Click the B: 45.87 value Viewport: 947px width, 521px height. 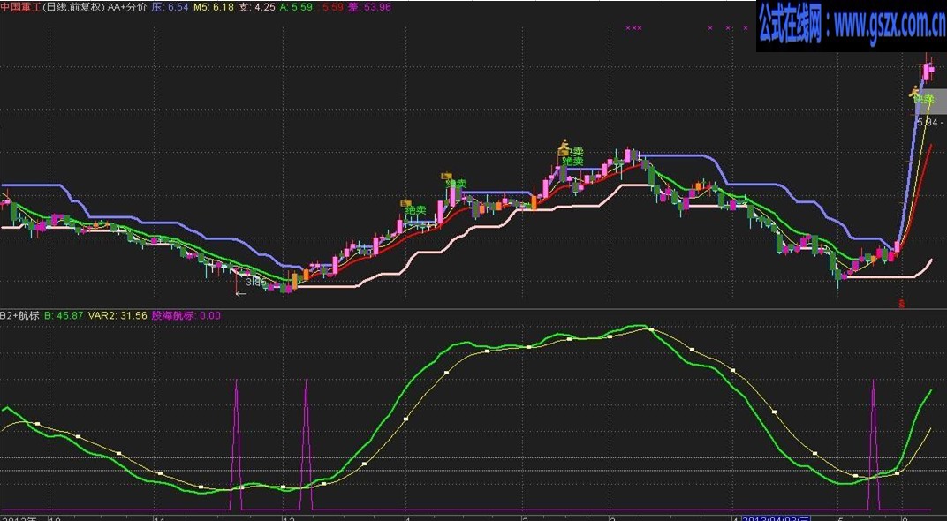click(64, 315)
